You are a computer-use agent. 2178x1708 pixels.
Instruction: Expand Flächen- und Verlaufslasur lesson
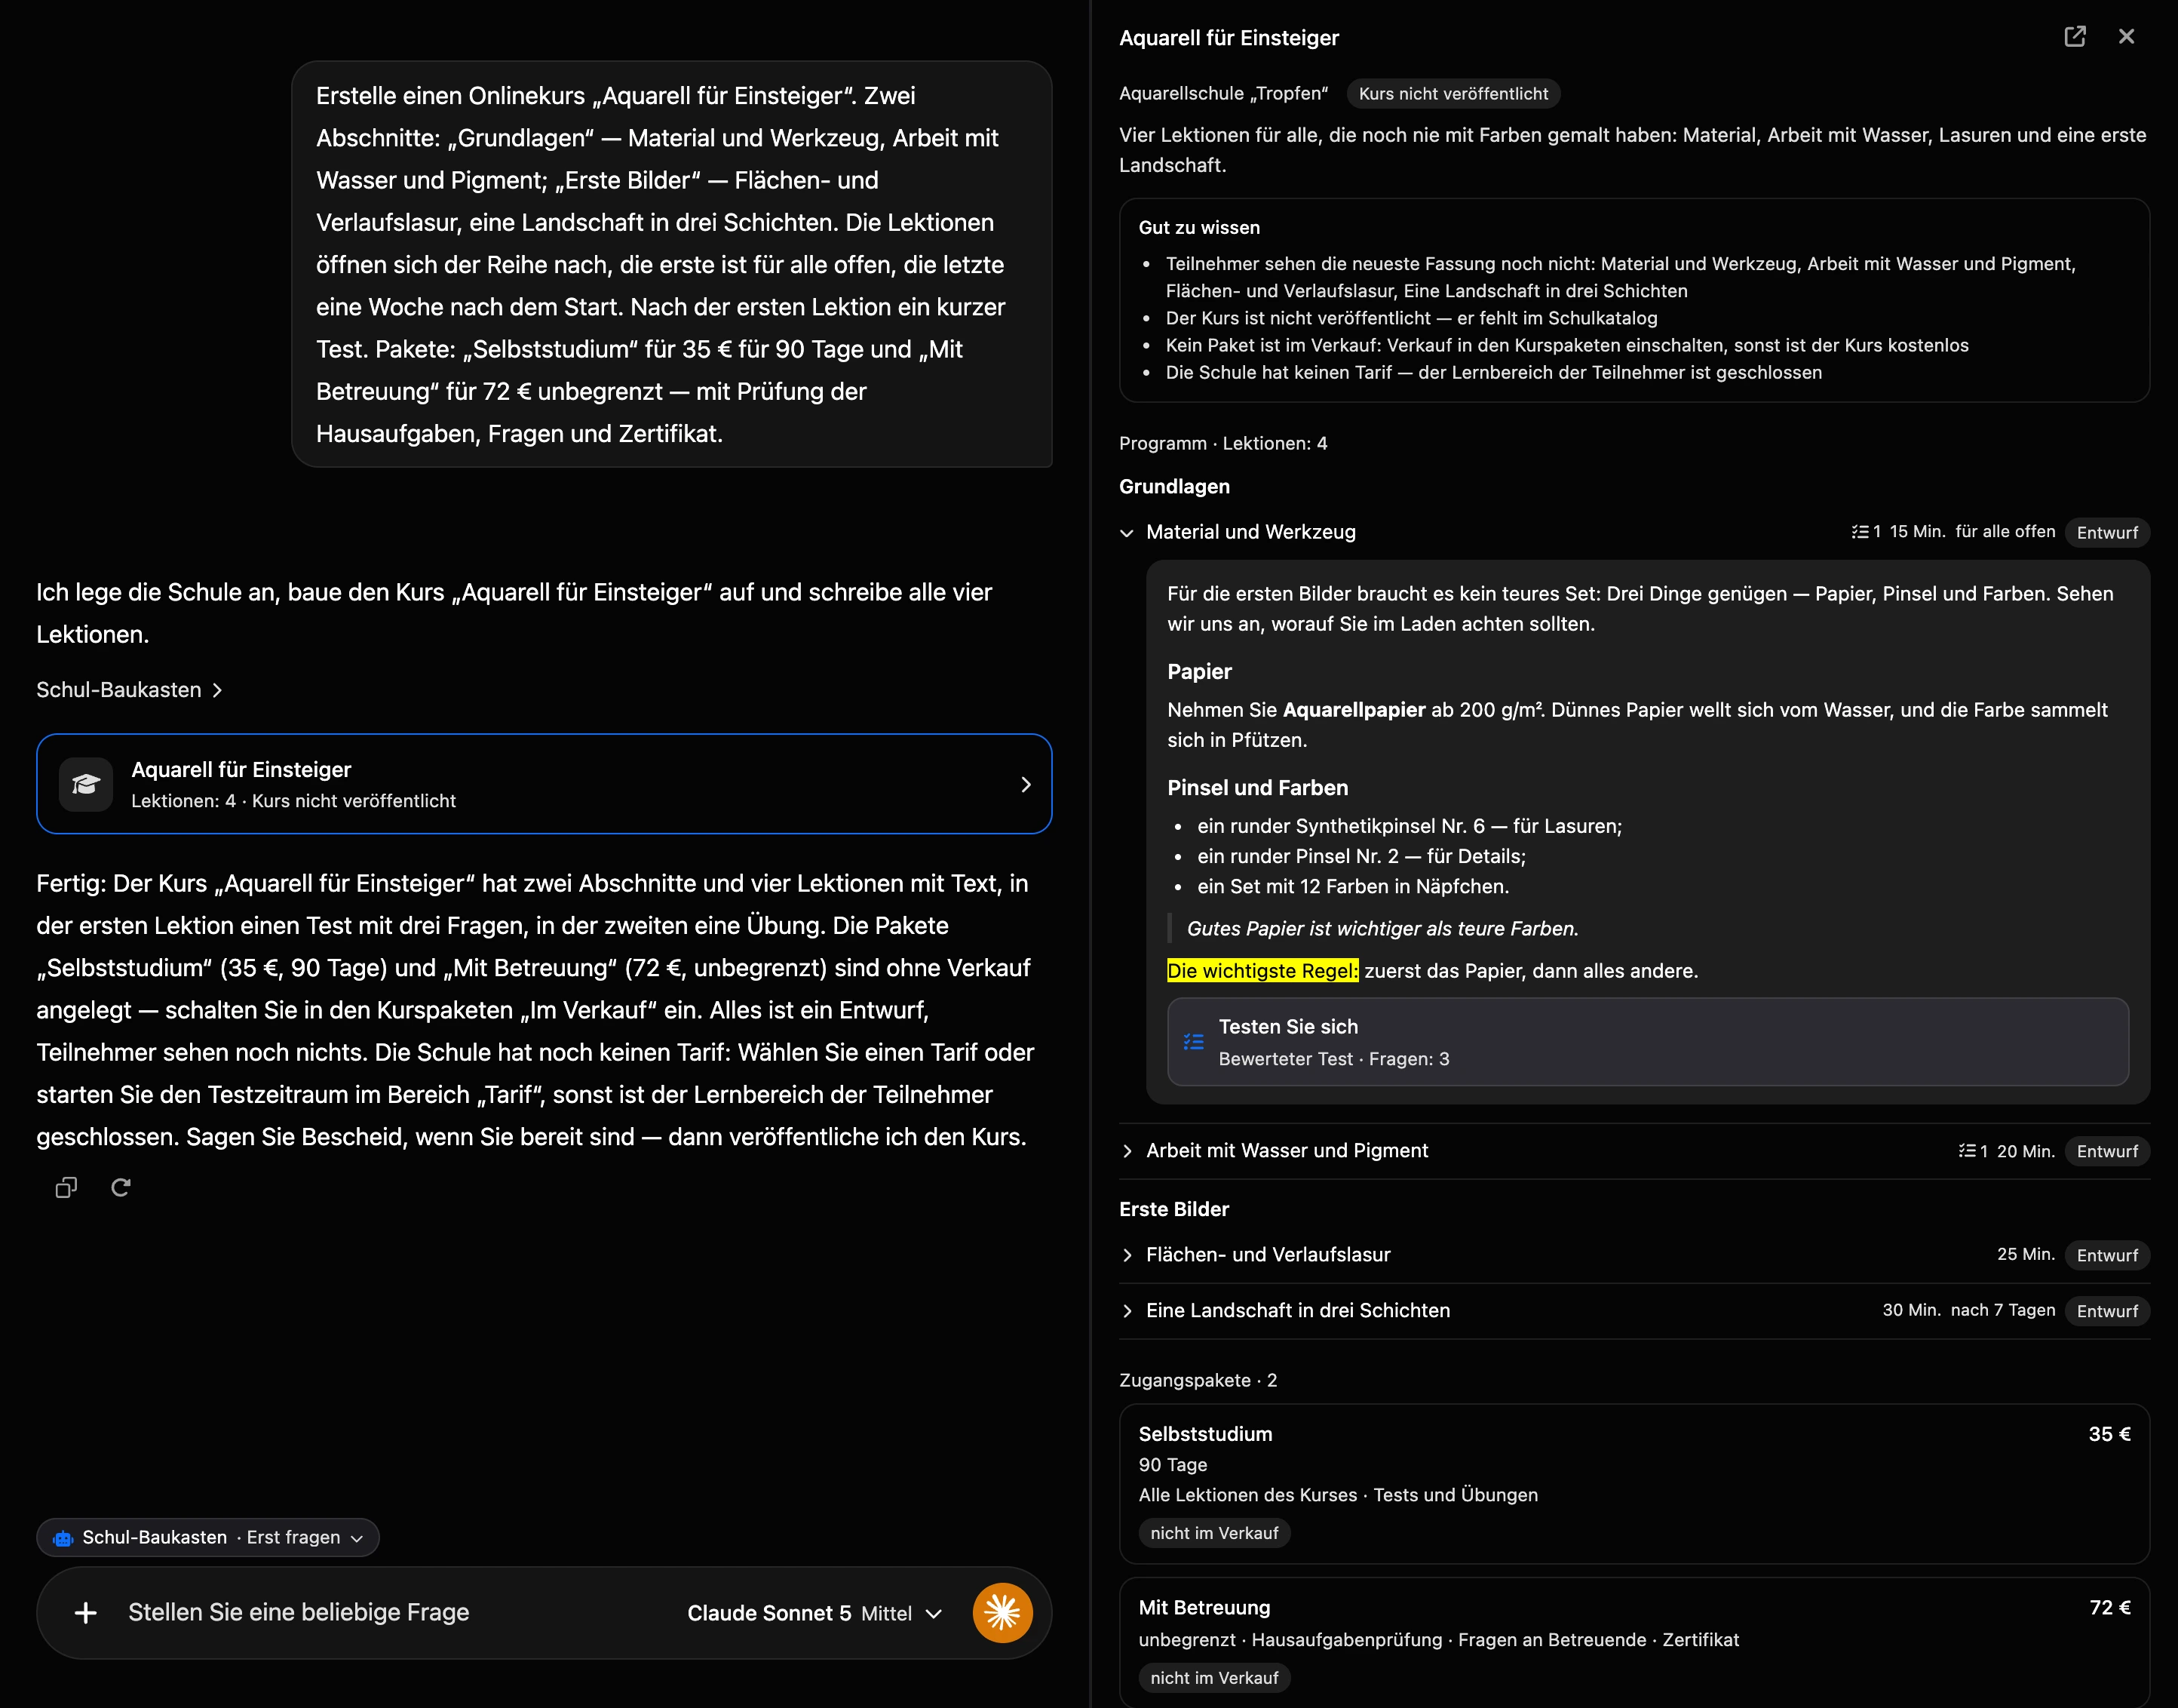1127,1255
